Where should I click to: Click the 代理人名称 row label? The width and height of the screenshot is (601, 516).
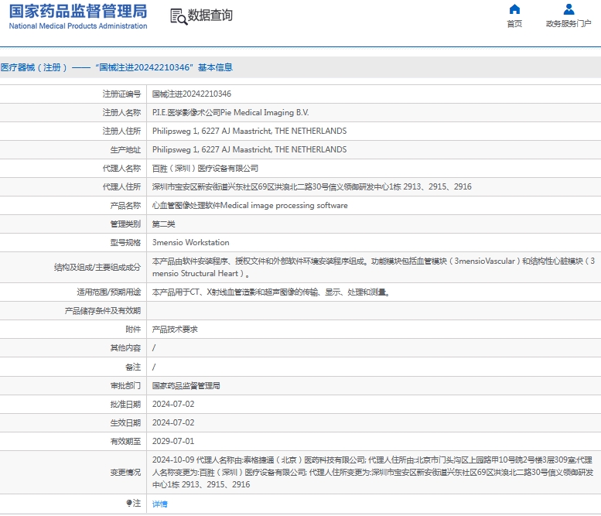(121, 169)
